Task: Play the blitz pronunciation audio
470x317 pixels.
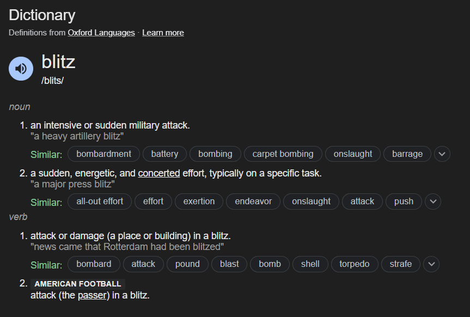Action: coord(21,69)
